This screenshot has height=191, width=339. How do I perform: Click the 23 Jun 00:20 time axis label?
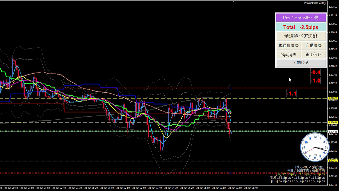click(x=91, y=188)
